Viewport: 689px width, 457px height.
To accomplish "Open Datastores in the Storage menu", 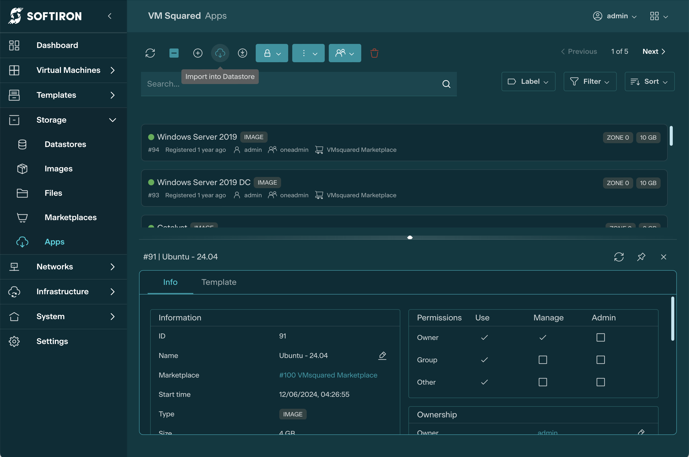I will coord(65,144).
